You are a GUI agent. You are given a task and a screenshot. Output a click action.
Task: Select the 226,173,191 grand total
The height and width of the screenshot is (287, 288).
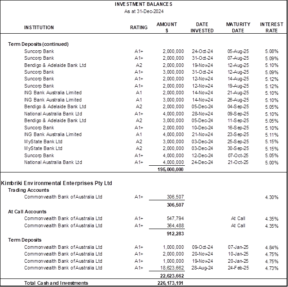click(170, 283)
